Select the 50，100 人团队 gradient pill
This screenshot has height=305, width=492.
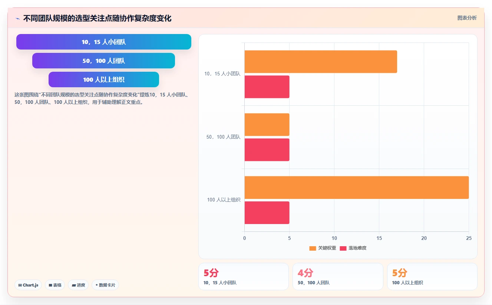(103, 61)
